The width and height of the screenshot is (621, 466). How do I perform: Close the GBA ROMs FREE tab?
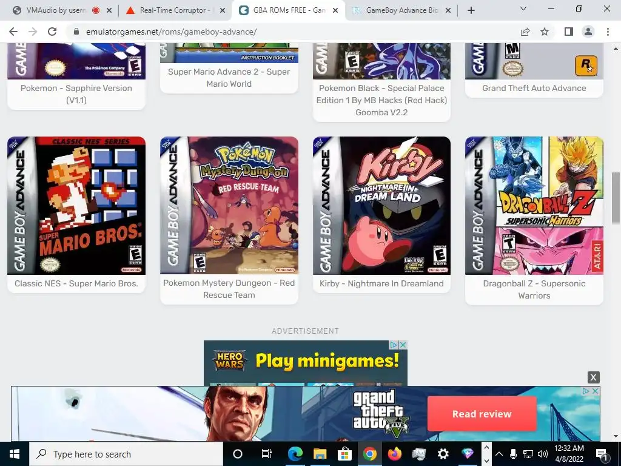335,10
